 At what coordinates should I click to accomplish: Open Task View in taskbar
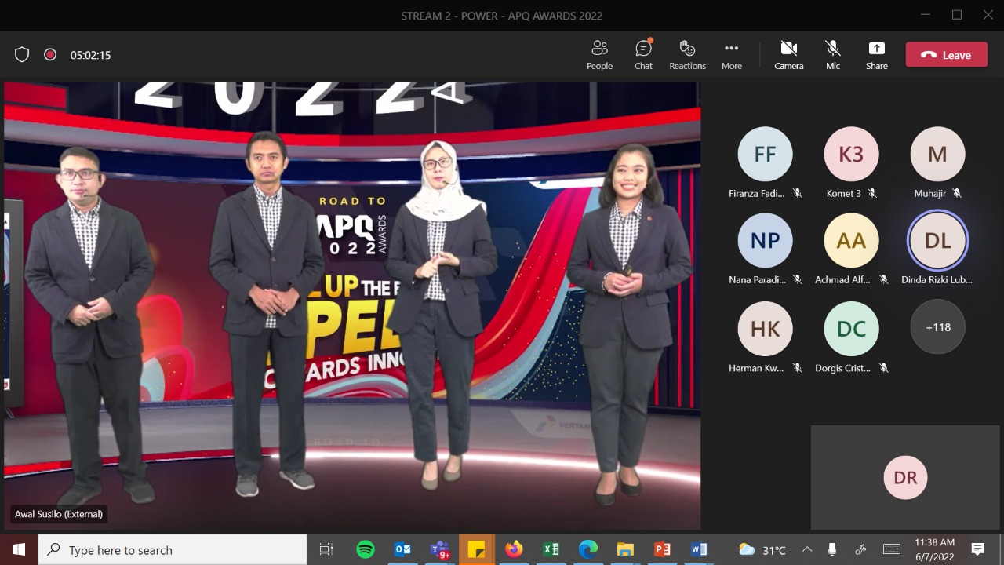tap(326, 549)
